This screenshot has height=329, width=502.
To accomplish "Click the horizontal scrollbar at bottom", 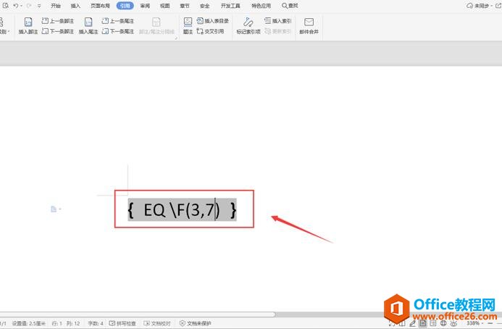I will (138, 315).
